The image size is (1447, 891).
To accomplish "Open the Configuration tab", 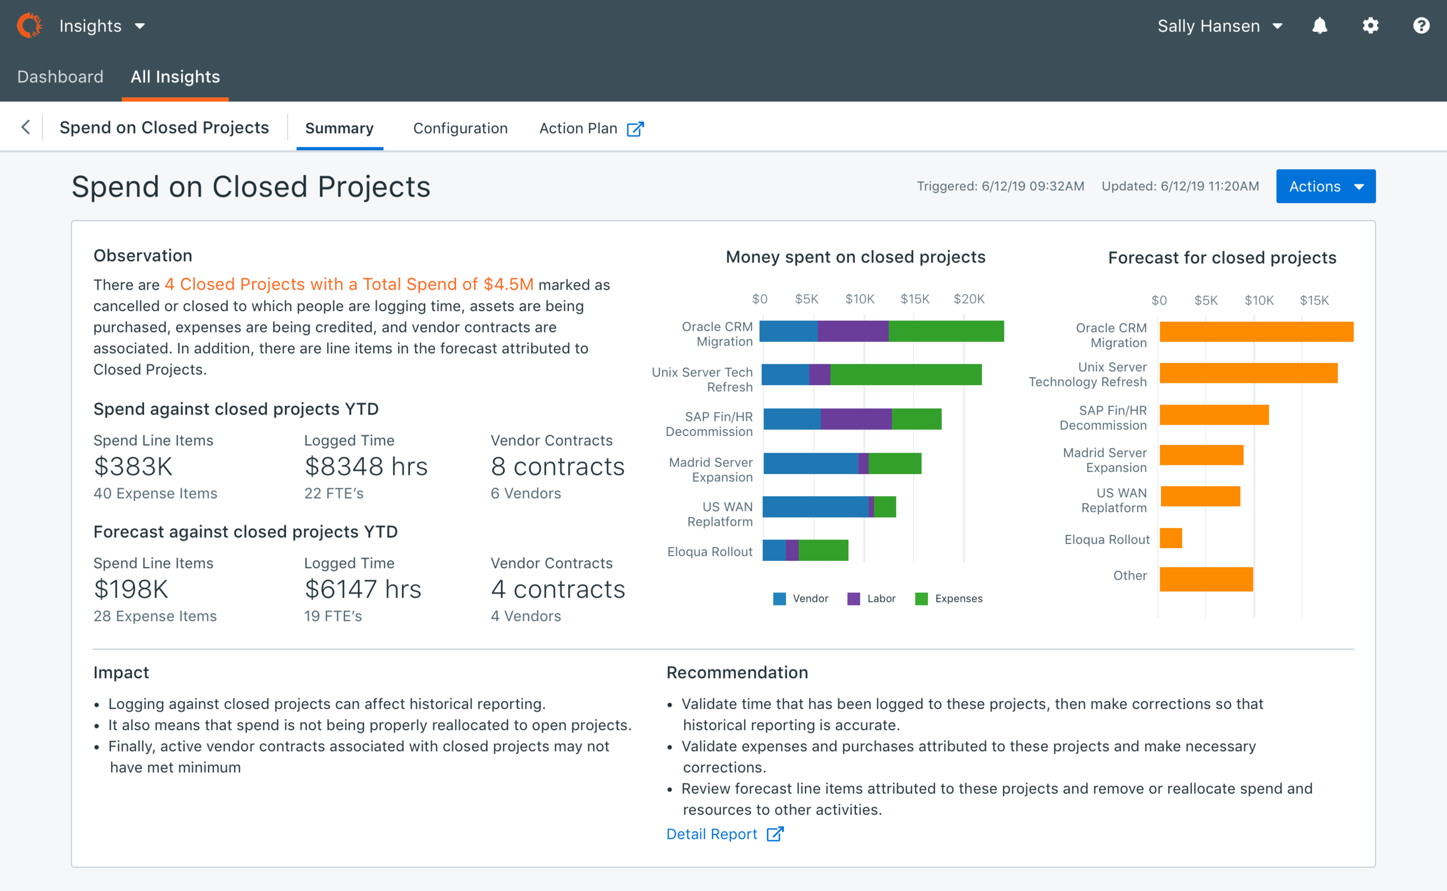I will 460,128.
